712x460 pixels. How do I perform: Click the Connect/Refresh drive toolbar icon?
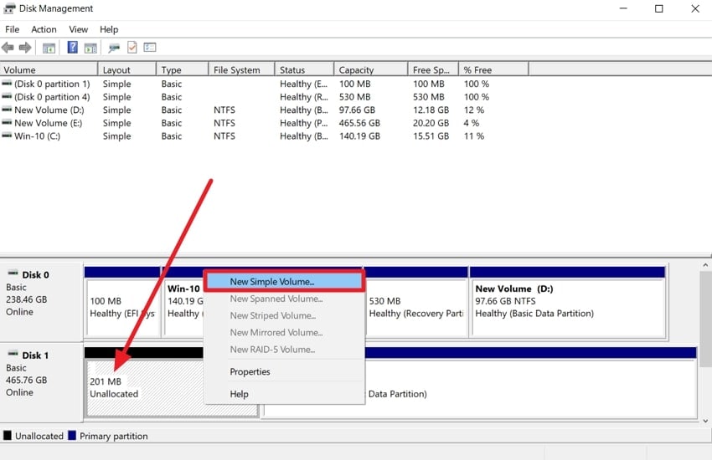tap(114, 48)
